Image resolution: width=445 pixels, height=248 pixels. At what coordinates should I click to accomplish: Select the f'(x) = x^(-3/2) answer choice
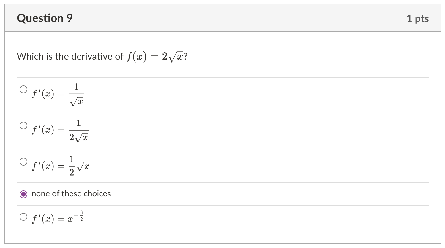click(x=23, y=217)
